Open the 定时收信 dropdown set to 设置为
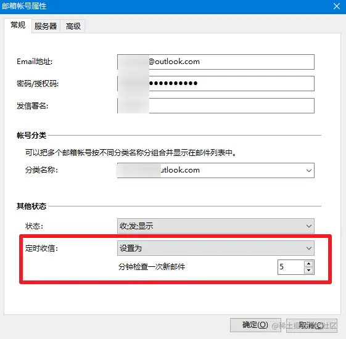Viewport: 346px width, 339px height. pos(216,248)
